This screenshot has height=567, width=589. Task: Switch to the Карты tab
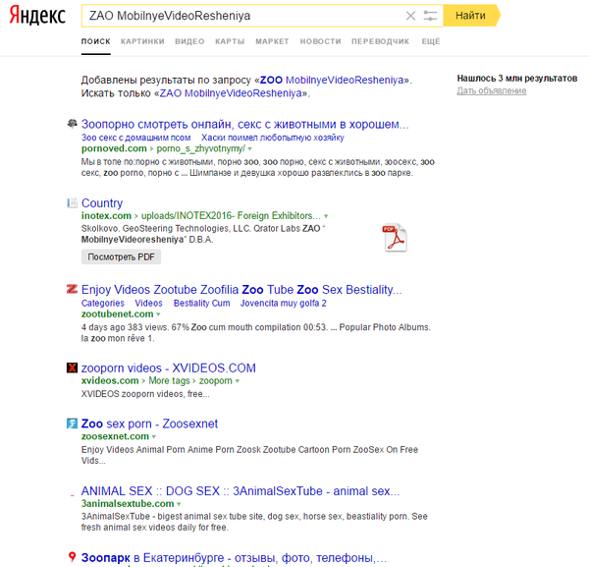[x=229, y=42]
